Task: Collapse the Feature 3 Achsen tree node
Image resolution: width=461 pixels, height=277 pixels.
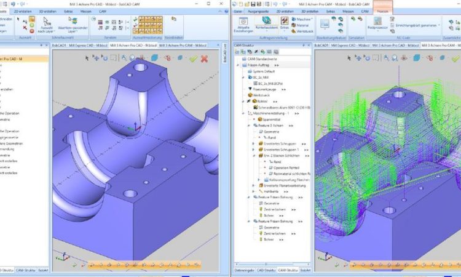Action: pyautogui.click(x=249, y=126)
